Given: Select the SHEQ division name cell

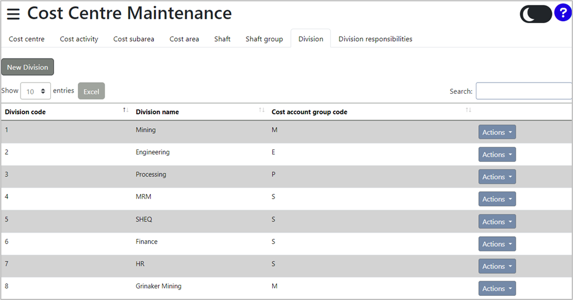Looking at the screenshot, I should pyautogui.click(x=143, y=219).
